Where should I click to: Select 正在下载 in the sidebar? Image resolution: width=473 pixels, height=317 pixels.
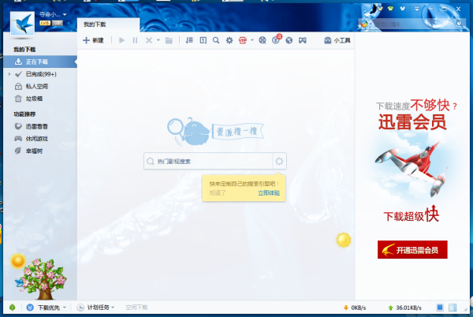click(x=40, y=62)
